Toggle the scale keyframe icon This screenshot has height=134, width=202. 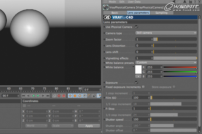pos(75,96)
